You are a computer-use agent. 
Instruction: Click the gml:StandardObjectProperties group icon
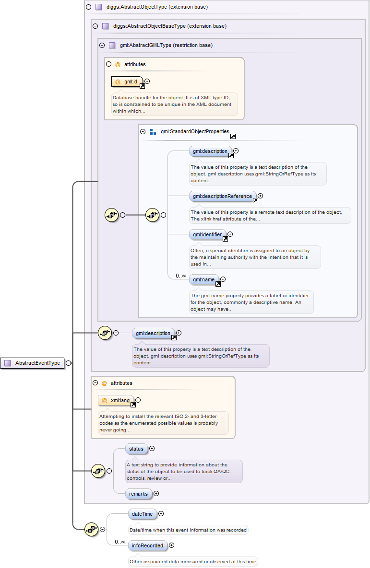[153, 131]
